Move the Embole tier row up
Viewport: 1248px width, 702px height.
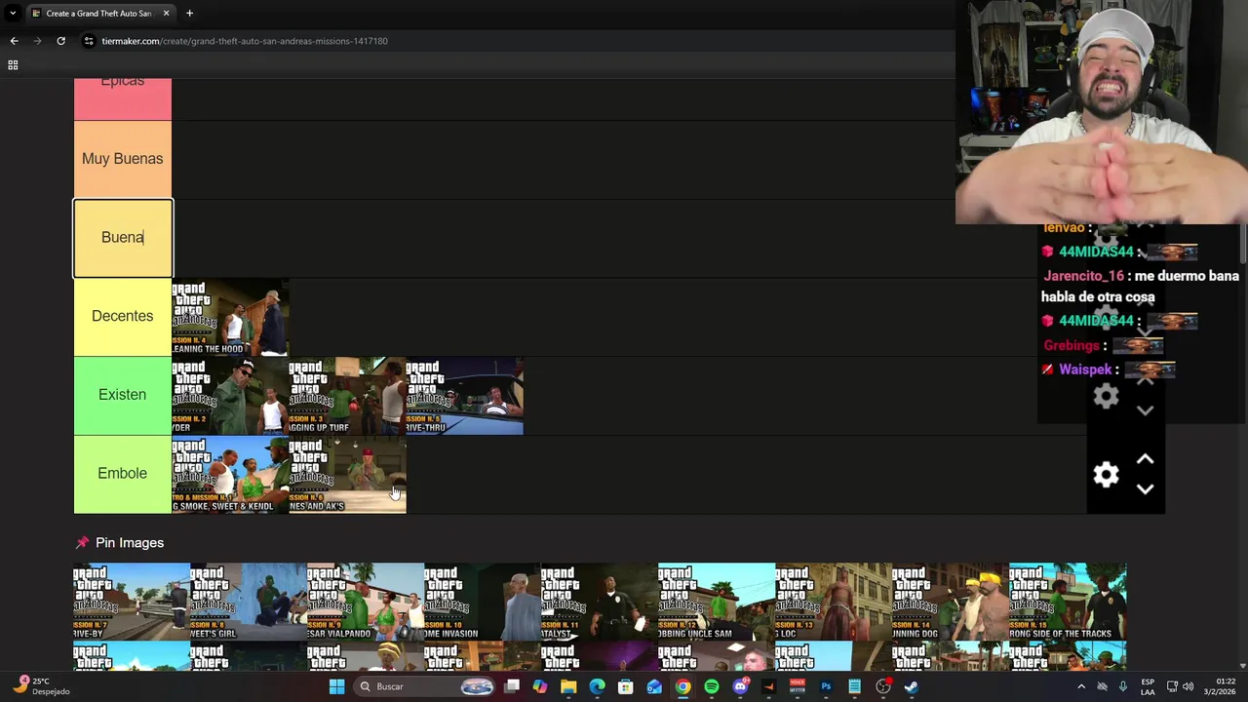click(1145, 459)
